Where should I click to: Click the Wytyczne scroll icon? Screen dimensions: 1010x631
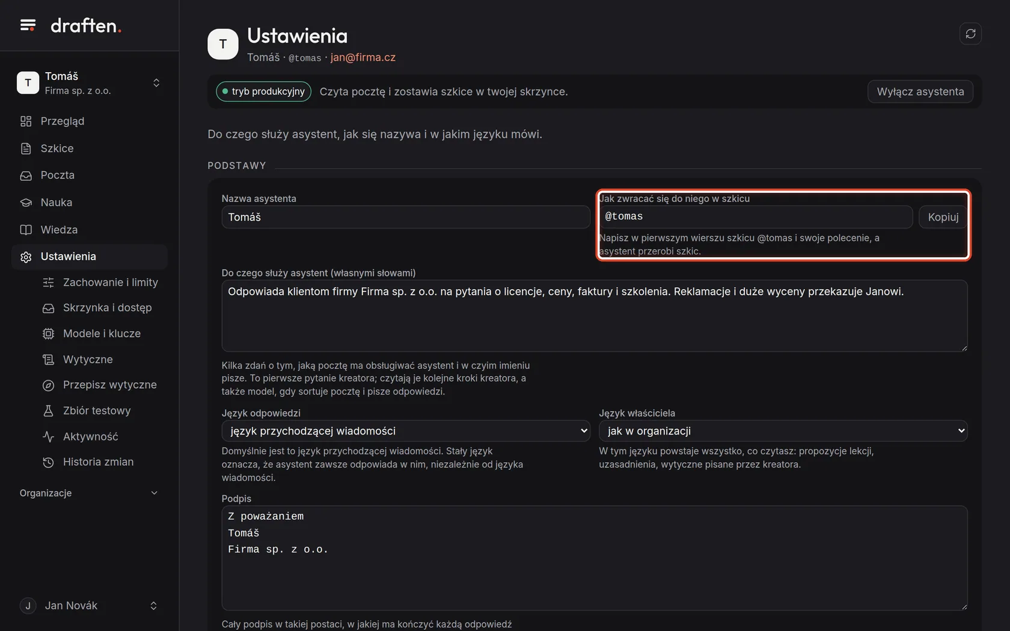click(x=49, y=359)
